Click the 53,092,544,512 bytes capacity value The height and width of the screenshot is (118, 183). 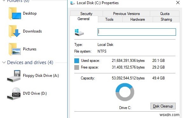tap(128, 78)
